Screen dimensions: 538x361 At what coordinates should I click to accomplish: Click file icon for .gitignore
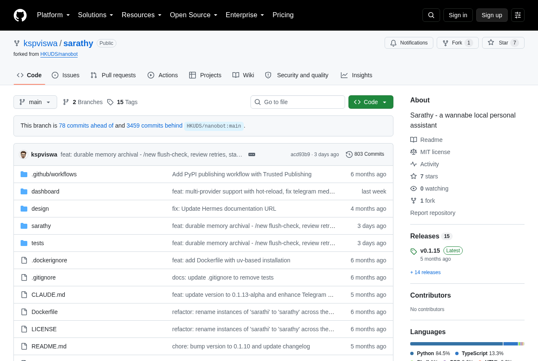tap(24, 277)
